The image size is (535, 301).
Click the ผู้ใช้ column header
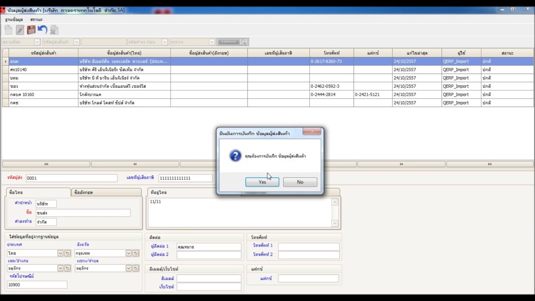(x=461, y=53)
